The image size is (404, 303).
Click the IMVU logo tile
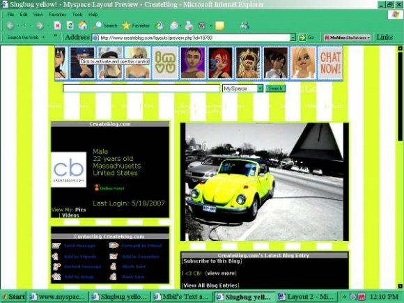point(165,63)
